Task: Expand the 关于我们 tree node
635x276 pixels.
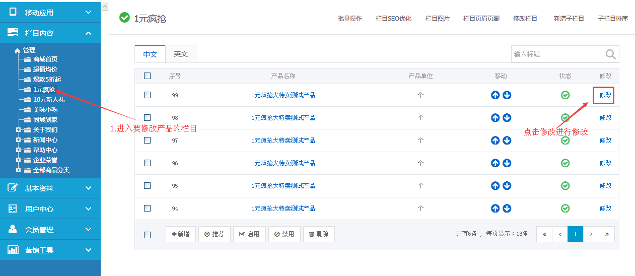Action: click(18, 130)
